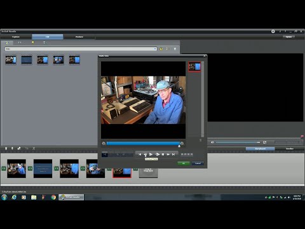Open the media library tab icon
Image resolution: width=305 pixels, height=229 pixels.
[7, 43]
